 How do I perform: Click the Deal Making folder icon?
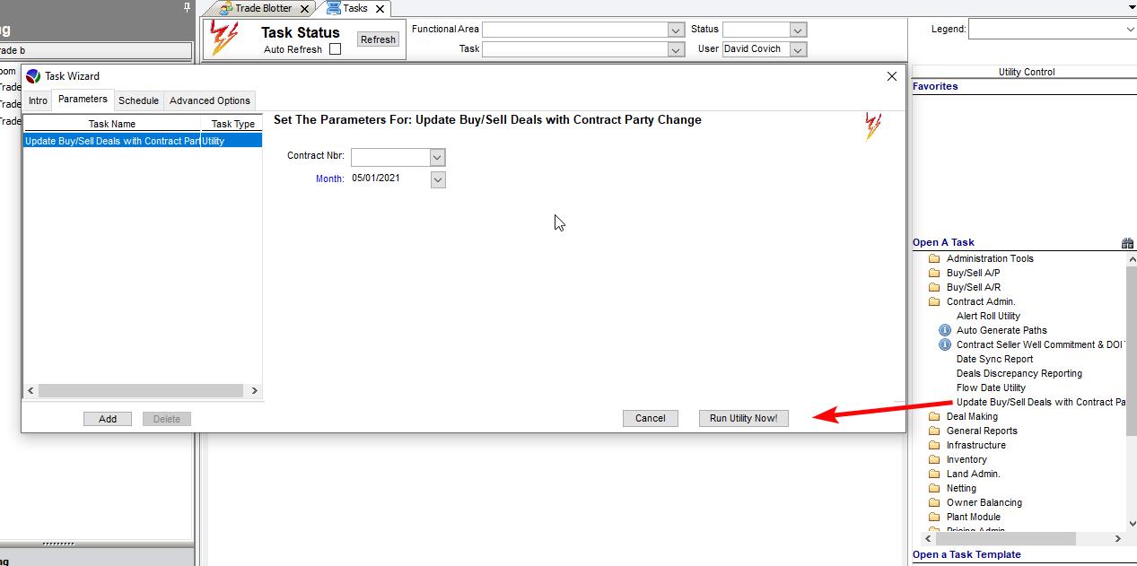coord(934,416)
